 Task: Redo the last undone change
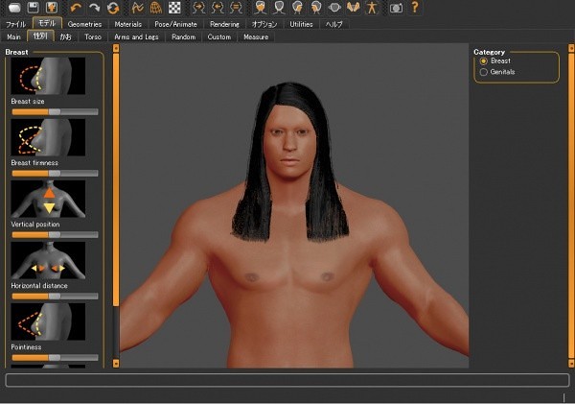click(x=94, y=8)
